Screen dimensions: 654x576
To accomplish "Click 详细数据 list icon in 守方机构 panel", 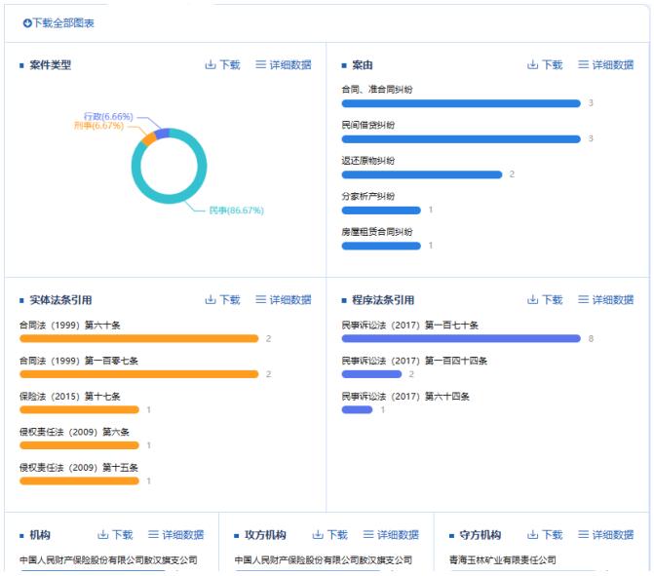I will tap(583, 535).
